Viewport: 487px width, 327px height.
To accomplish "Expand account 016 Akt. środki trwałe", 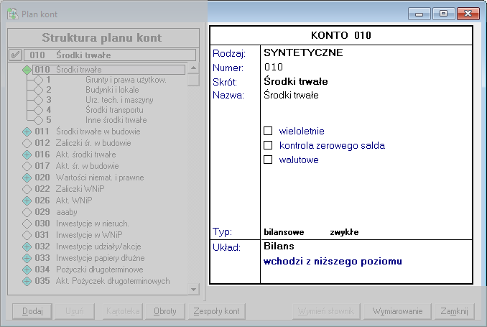I will pyautogui.click(x=27, y=155).
